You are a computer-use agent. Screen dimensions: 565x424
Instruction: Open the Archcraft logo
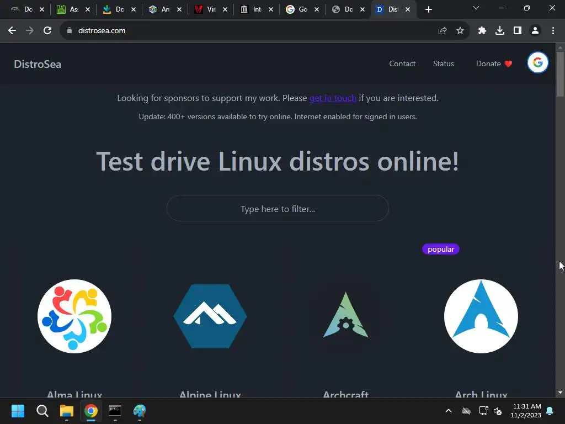345,315
